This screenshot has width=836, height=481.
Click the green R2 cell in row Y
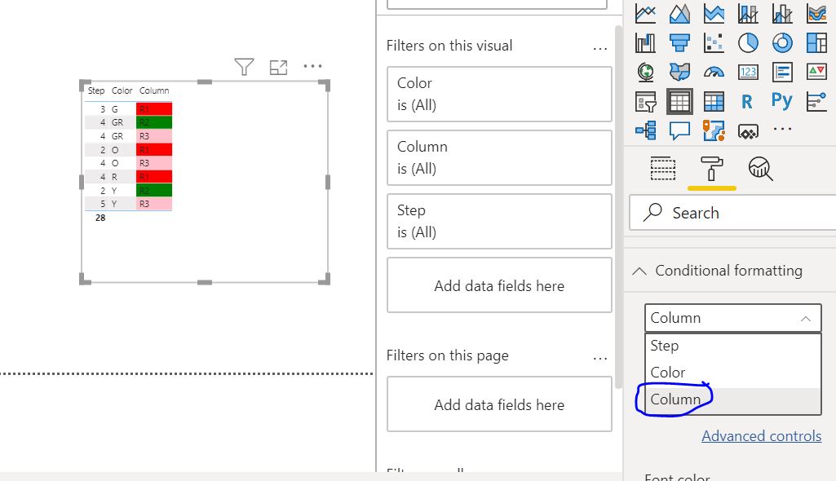click(154, 190)
